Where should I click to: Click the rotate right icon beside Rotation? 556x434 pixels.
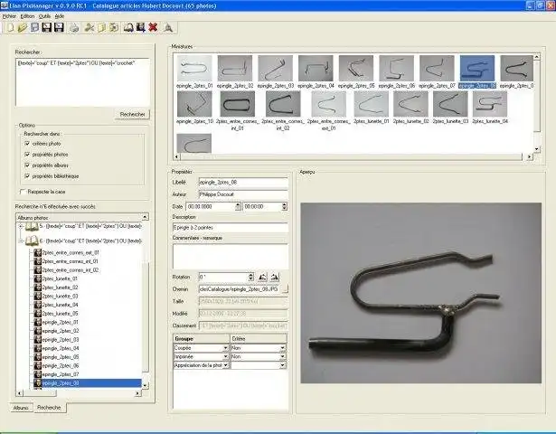275,278
